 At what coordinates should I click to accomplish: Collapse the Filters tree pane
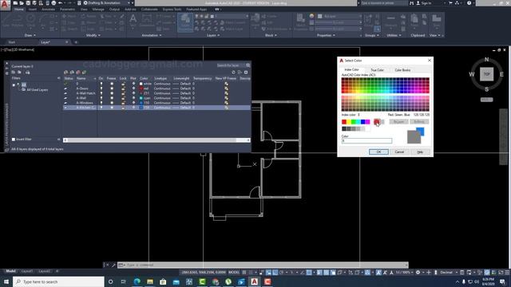click(x=58, y=78)
